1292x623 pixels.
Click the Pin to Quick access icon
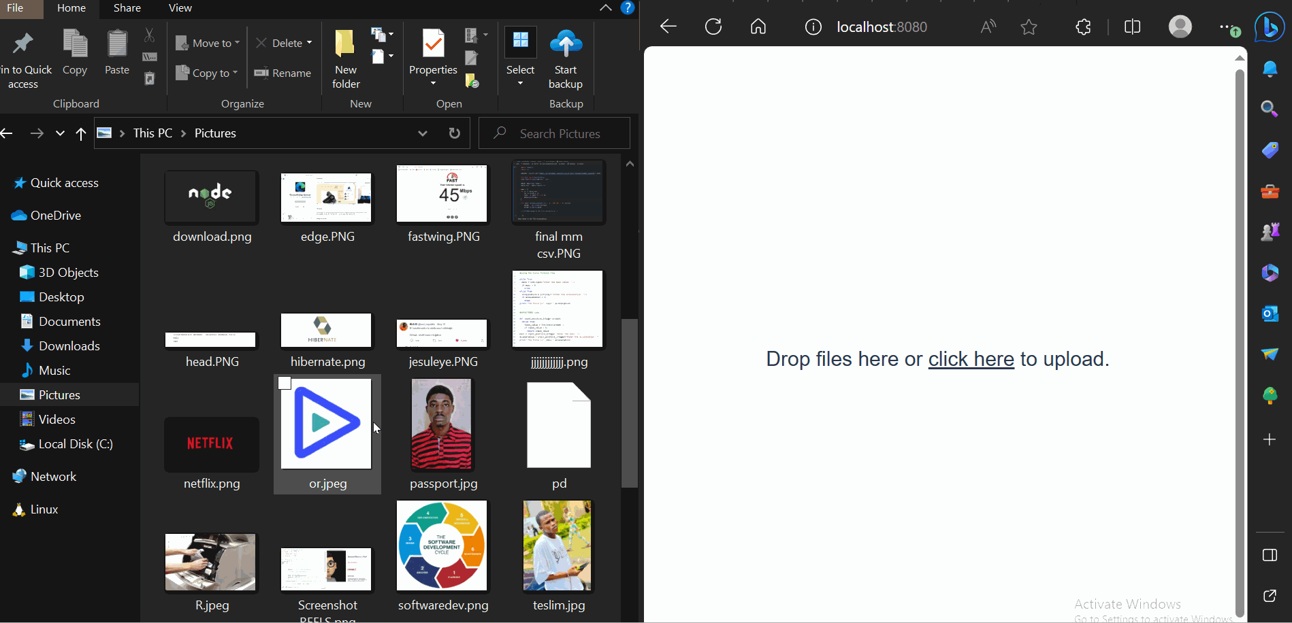[23, 44]
